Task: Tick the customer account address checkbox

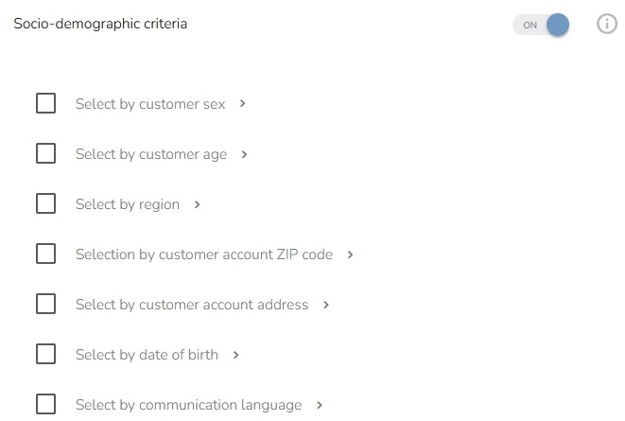Action: pos(45,304)
